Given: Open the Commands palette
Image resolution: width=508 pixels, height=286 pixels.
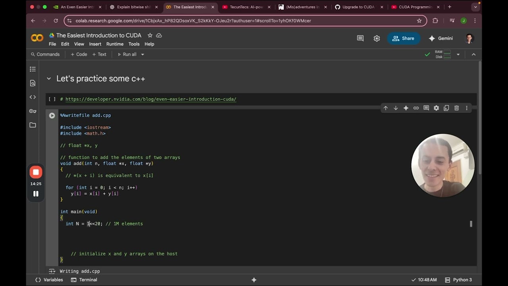Looking at the screenshot, I should [45, 54].
